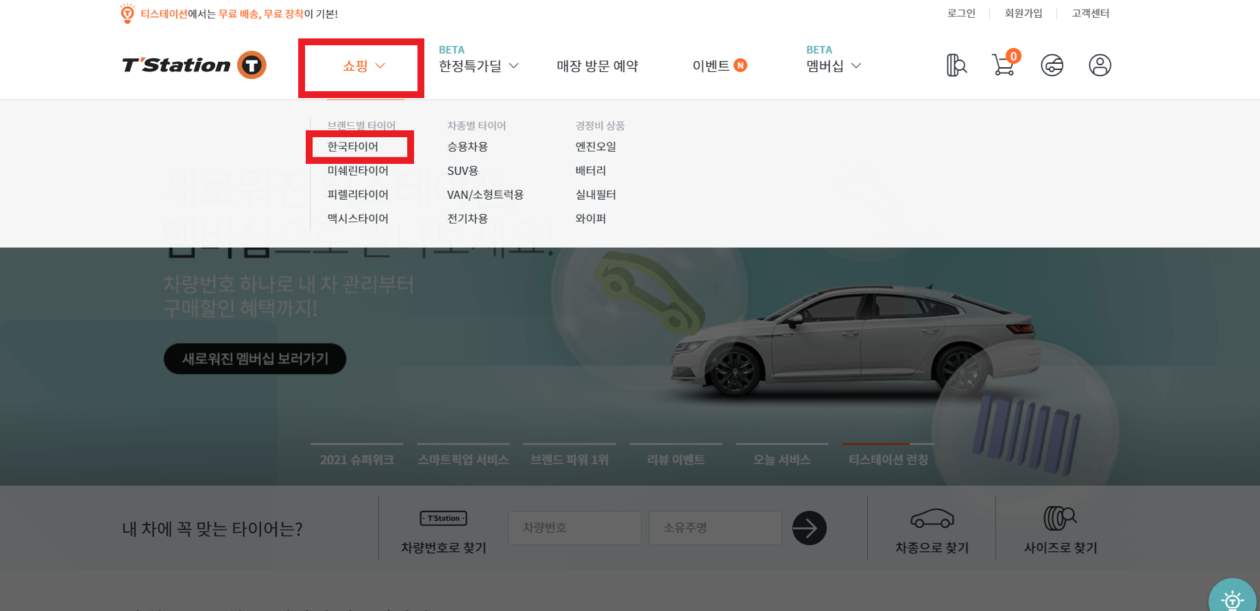
Task: Open 배터리 product category
Action: (591, 171)
